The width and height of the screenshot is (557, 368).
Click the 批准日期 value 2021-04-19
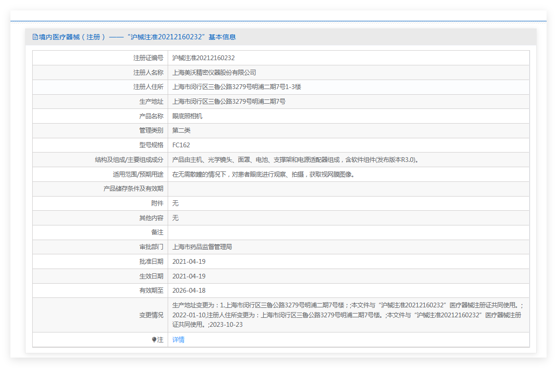(189, 261)
